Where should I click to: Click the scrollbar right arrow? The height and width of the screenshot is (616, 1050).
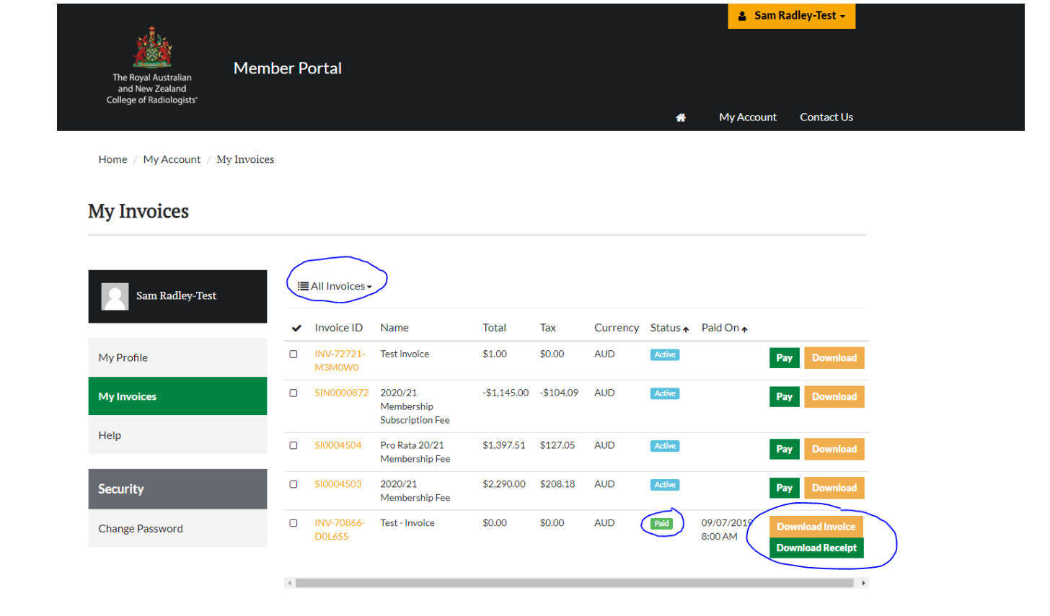click(863, 583)
